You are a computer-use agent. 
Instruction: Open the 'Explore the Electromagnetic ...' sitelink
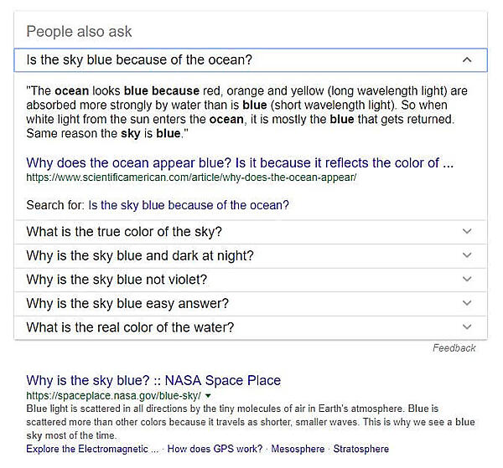92,450
